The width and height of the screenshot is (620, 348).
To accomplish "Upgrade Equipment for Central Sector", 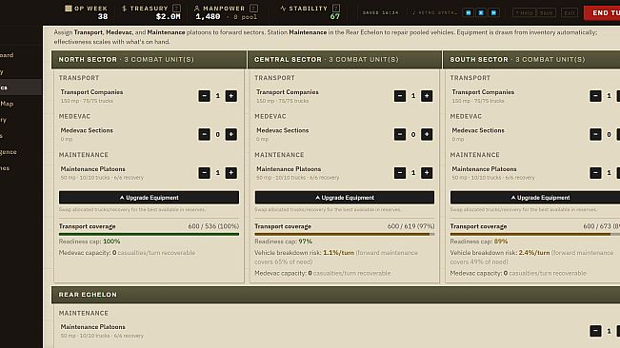I will tap(345, 197).
